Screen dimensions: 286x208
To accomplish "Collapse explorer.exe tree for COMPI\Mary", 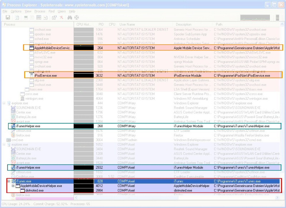I will tap(4, 103).
